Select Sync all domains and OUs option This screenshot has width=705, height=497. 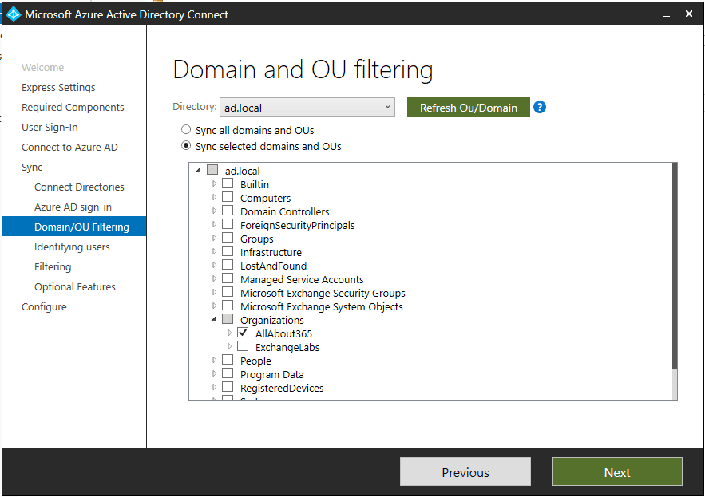pyautogui.click(x=186, y=130)
